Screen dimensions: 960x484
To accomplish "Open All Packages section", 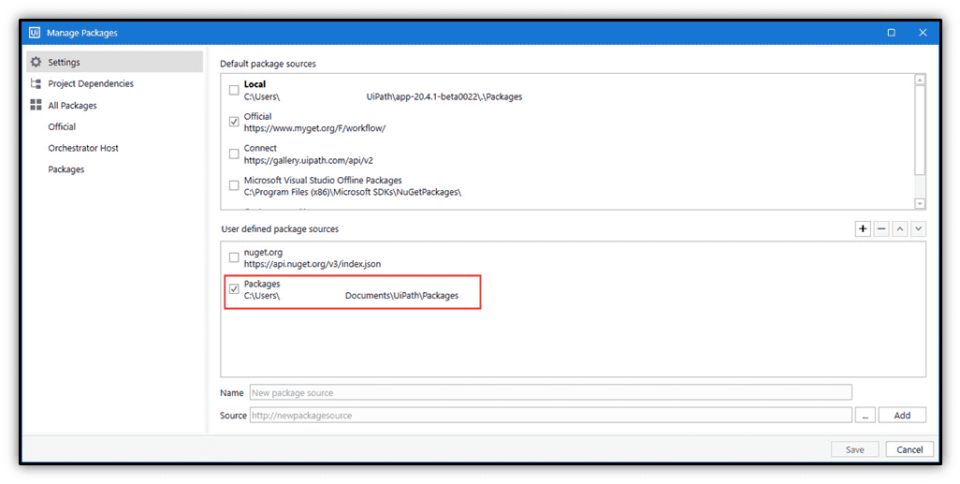I will tap(72, 106).
